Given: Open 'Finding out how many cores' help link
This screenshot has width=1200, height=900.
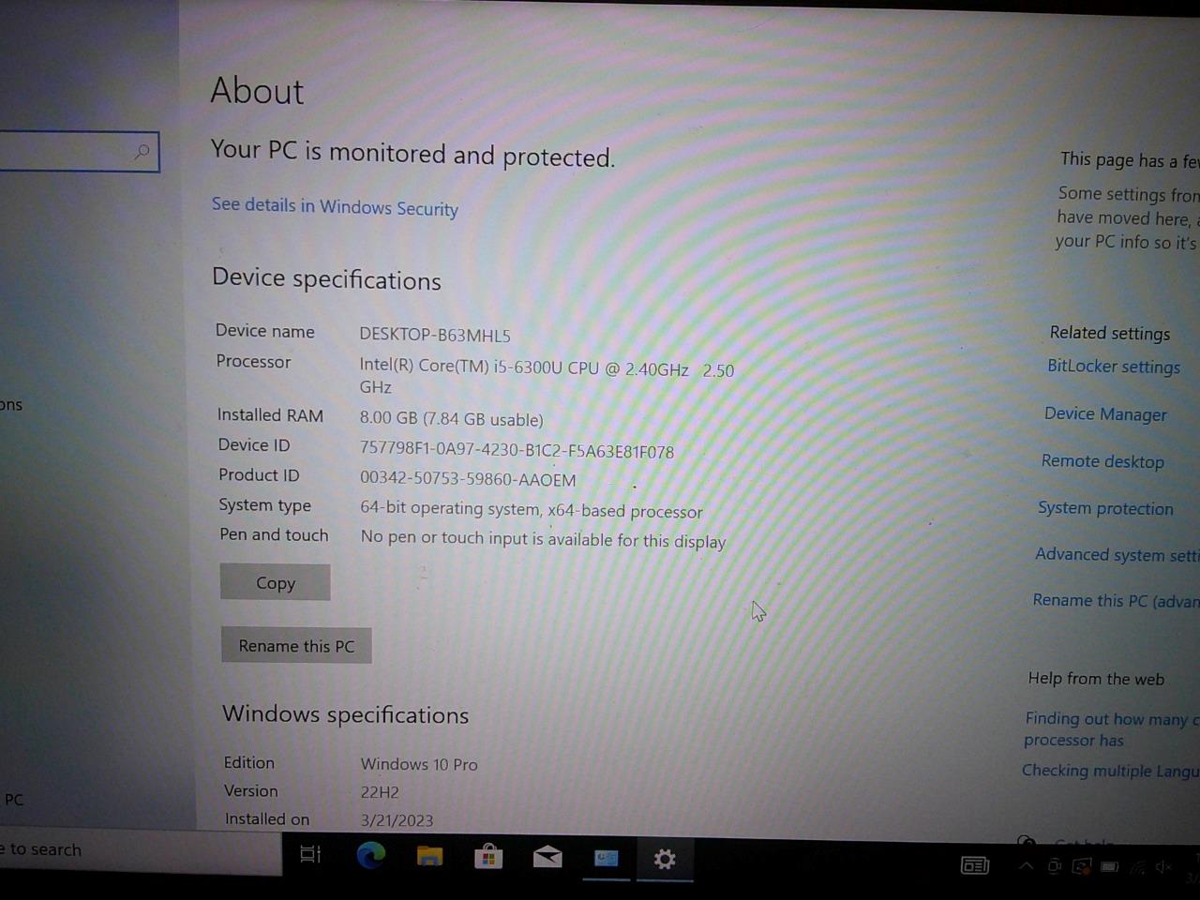Looking at the screenshot, I should point(1112,728).
